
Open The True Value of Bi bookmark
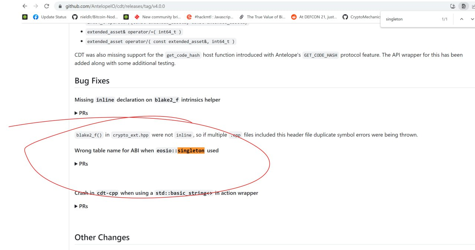coord(265,17)
